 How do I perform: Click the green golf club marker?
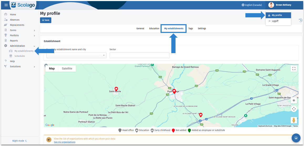point(152,65)
